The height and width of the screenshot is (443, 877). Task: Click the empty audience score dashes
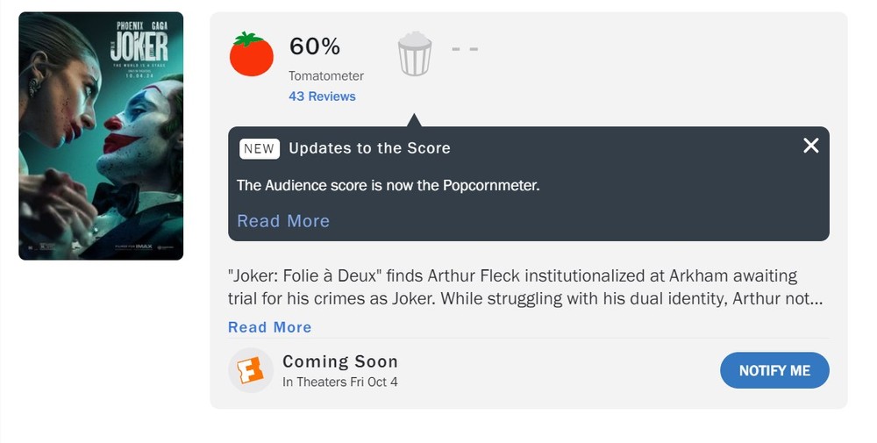465,47
